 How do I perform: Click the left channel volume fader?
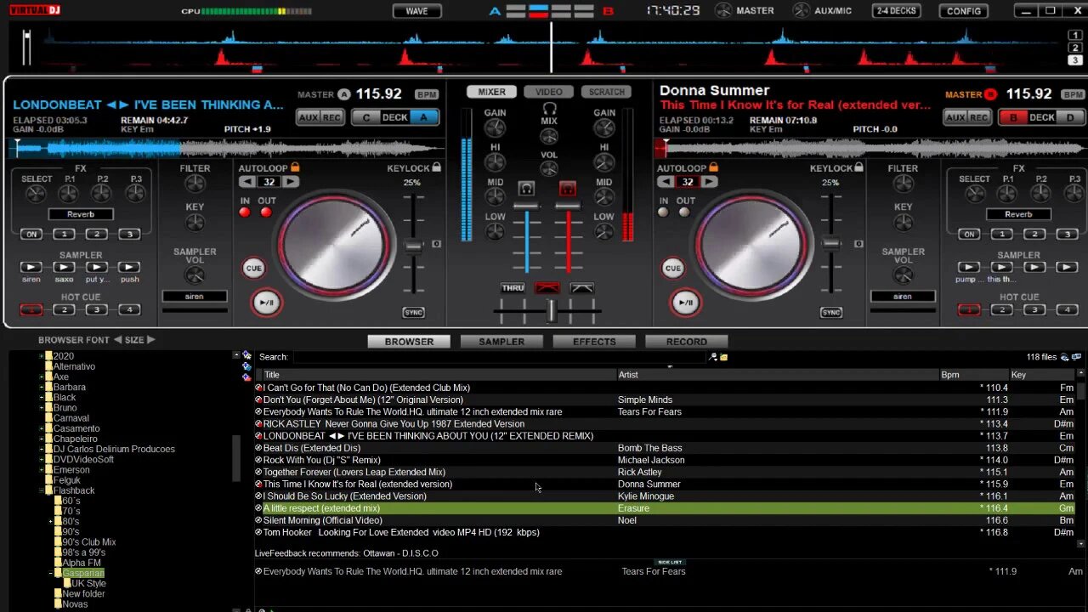coord(526,207)
